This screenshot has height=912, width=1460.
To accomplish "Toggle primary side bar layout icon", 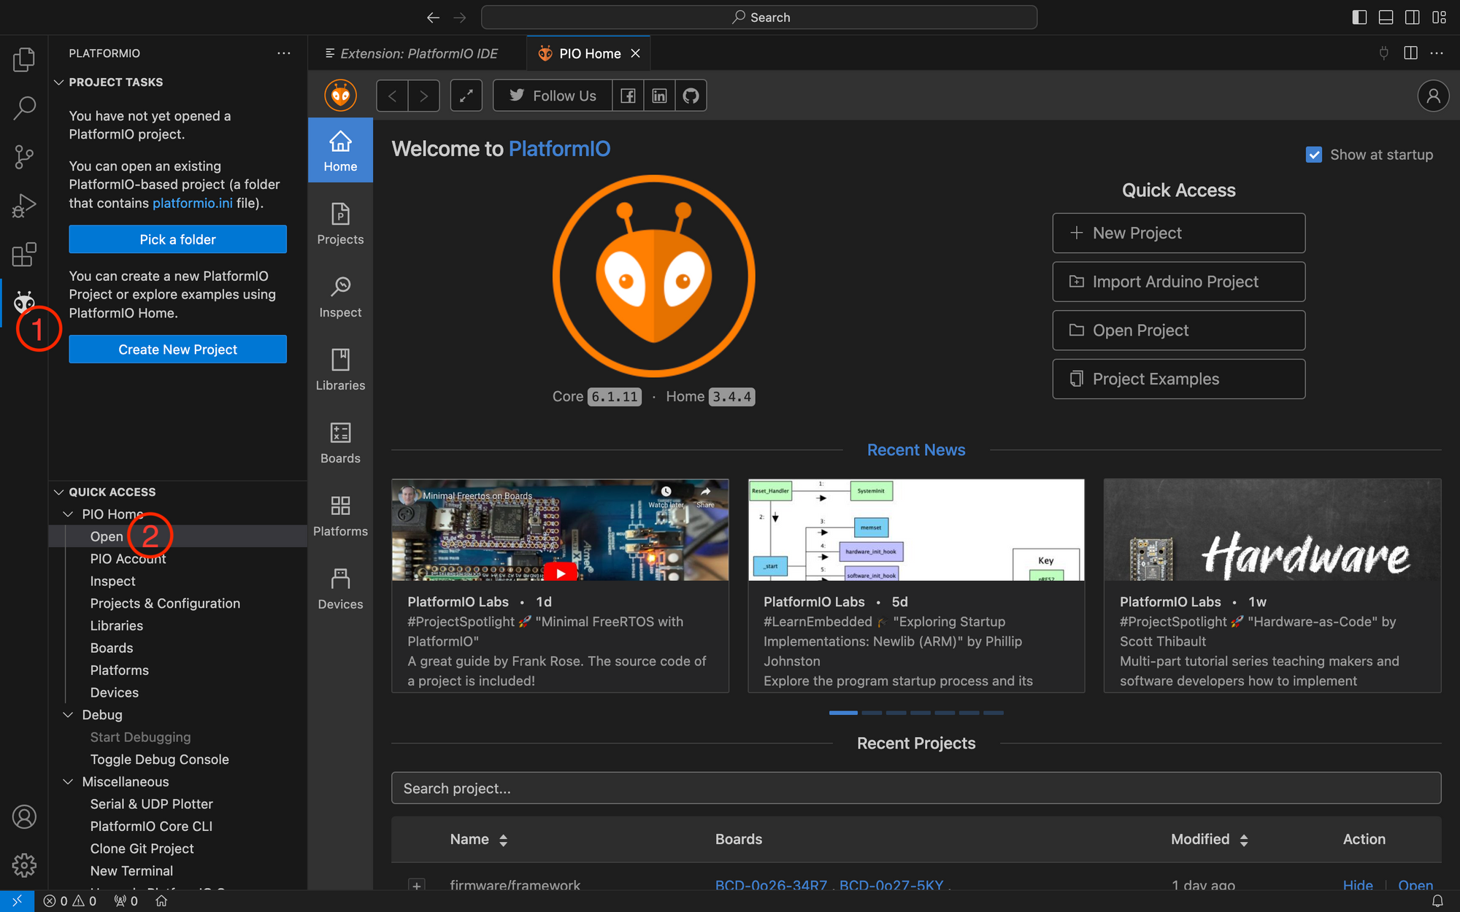I will point(1359,17).
